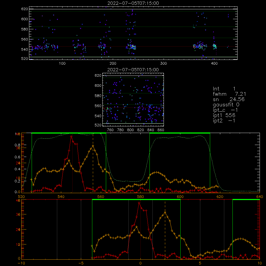Click top plot y-axis label 560
Viewport: 266px width, 266px height.
[24, 39]
